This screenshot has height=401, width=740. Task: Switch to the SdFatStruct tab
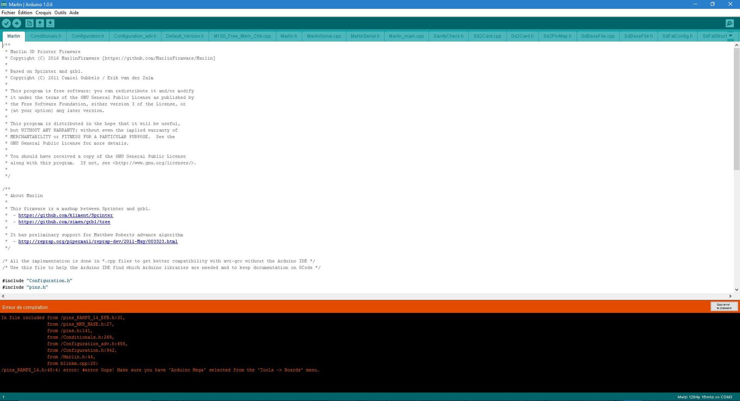coord(715,36)
